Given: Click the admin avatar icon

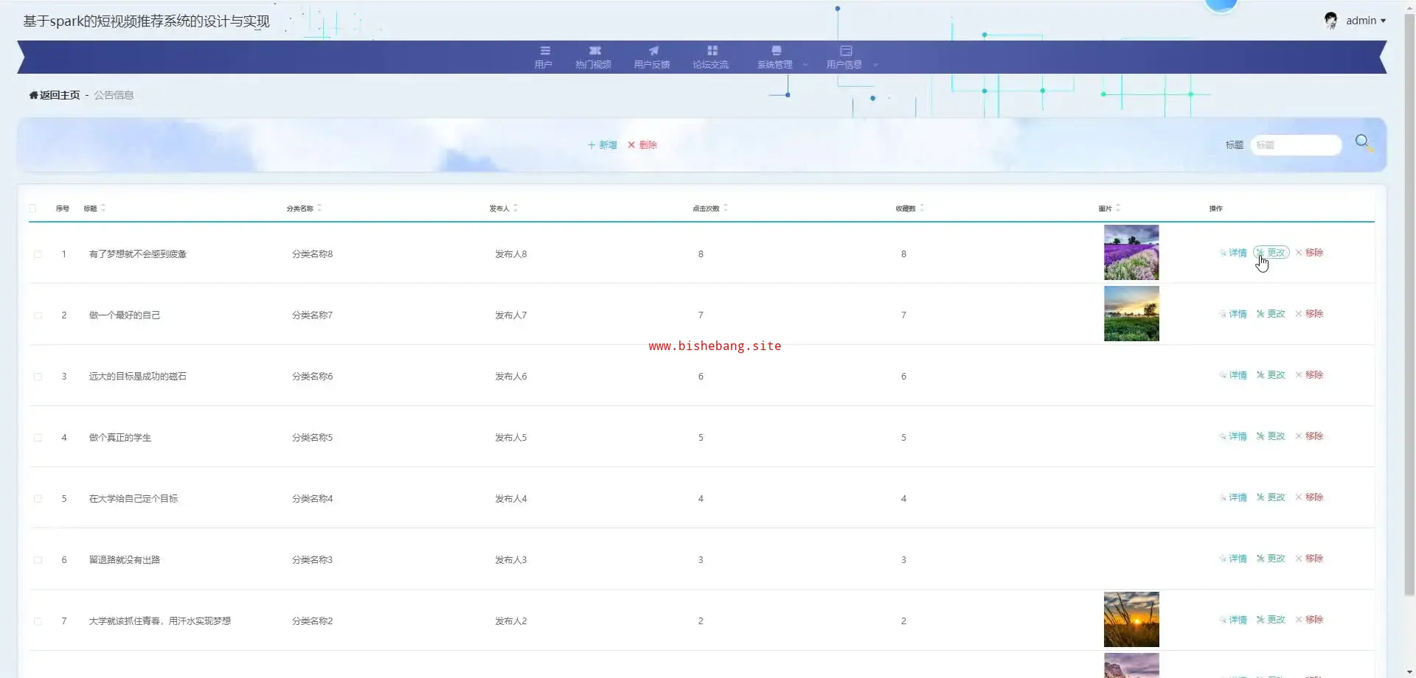Looking at the screenshot, I should click(x=1330, y=21).
